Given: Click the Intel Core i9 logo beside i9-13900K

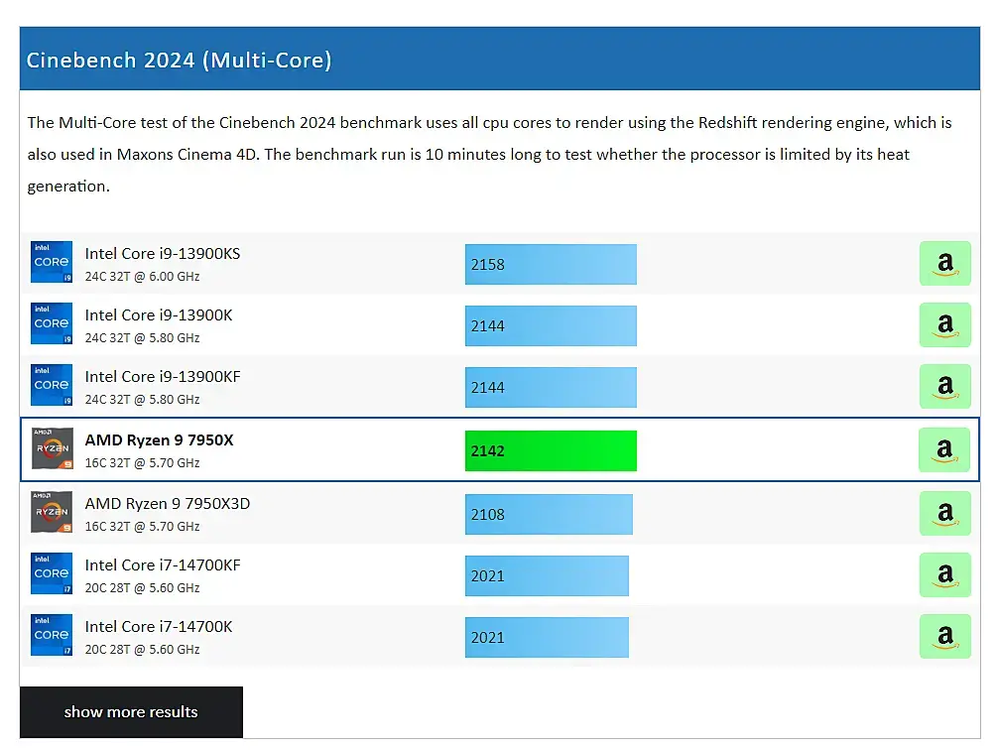Looking at the screenshot, I should [52, 323].
